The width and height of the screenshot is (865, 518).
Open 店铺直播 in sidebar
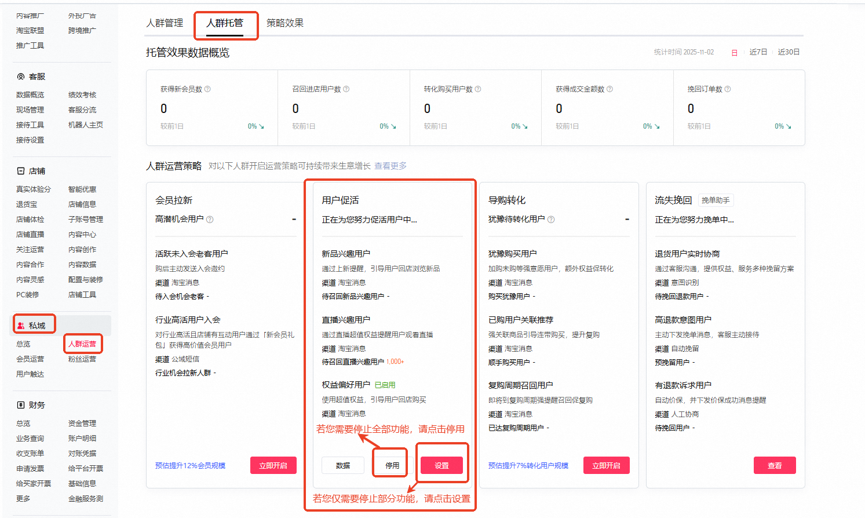(30, 235)
